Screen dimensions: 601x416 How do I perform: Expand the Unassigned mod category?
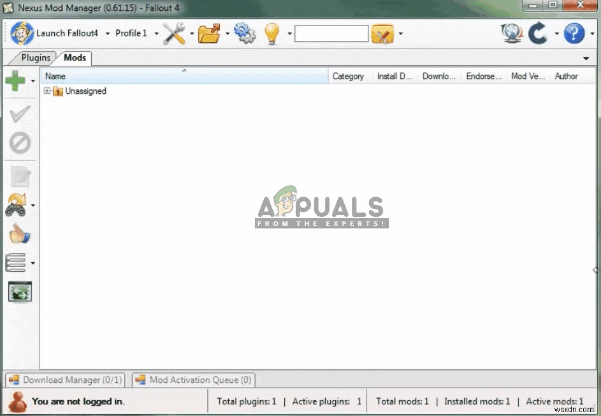coord(47,91)
